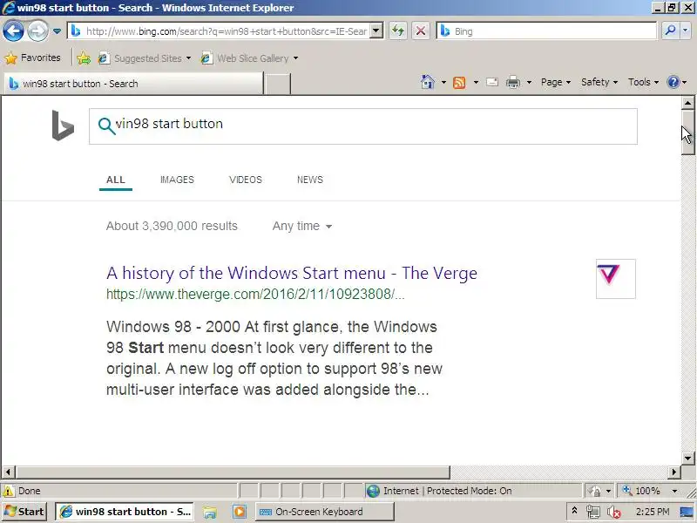
Task: Click the network tray icon
Action: pos(592,513)
